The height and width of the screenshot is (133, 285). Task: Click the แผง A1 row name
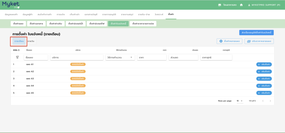30,64
